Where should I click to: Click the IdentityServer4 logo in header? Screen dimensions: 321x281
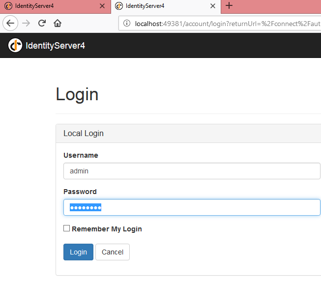(x=15, y=45)
